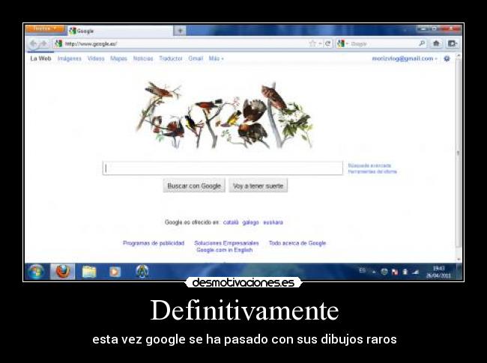Viewport: 487px width, 363px height.
Task: Open Noticias link
Action: [x=143, y=58]
